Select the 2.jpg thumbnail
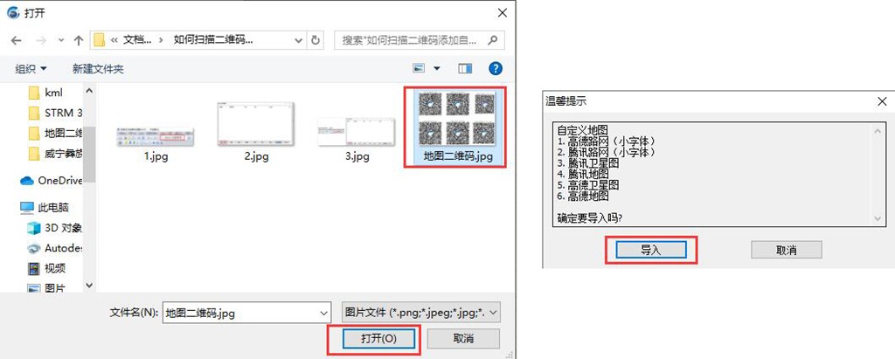Viewport: 895px width, 359px height. coord(254,129)
